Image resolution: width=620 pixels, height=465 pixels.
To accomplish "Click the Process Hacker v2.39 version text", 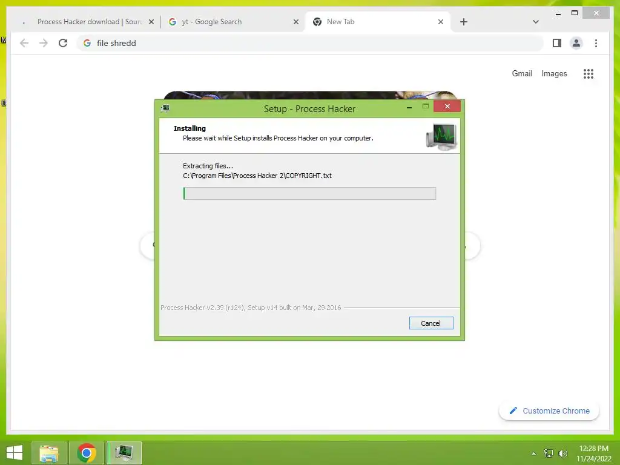I will [x=251, y=308].
